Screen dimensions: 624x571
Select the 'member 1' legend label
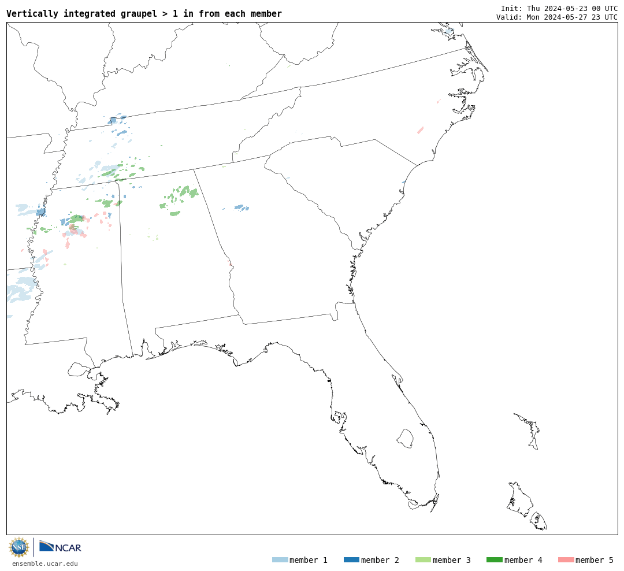click(x=309, y=560)
